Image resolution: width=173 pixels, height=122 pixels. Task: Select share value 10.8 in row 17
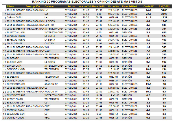point(148,69)
